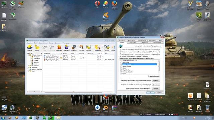Switch to the File Types settings tab
214x120 pixels.
[133, 43]
